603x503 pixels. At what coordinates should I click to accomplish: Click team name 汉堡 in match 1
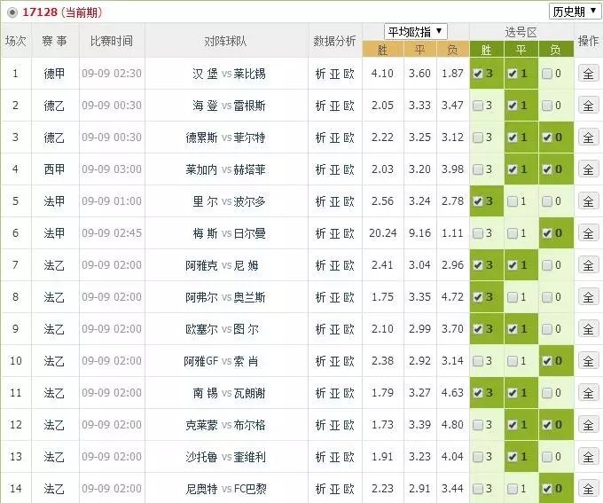205,74
